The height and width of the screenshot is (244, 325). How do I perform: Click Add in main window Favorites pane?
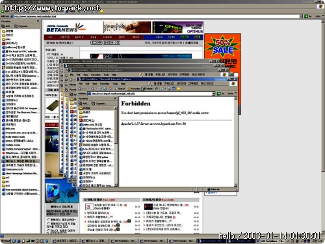[6, 26]
